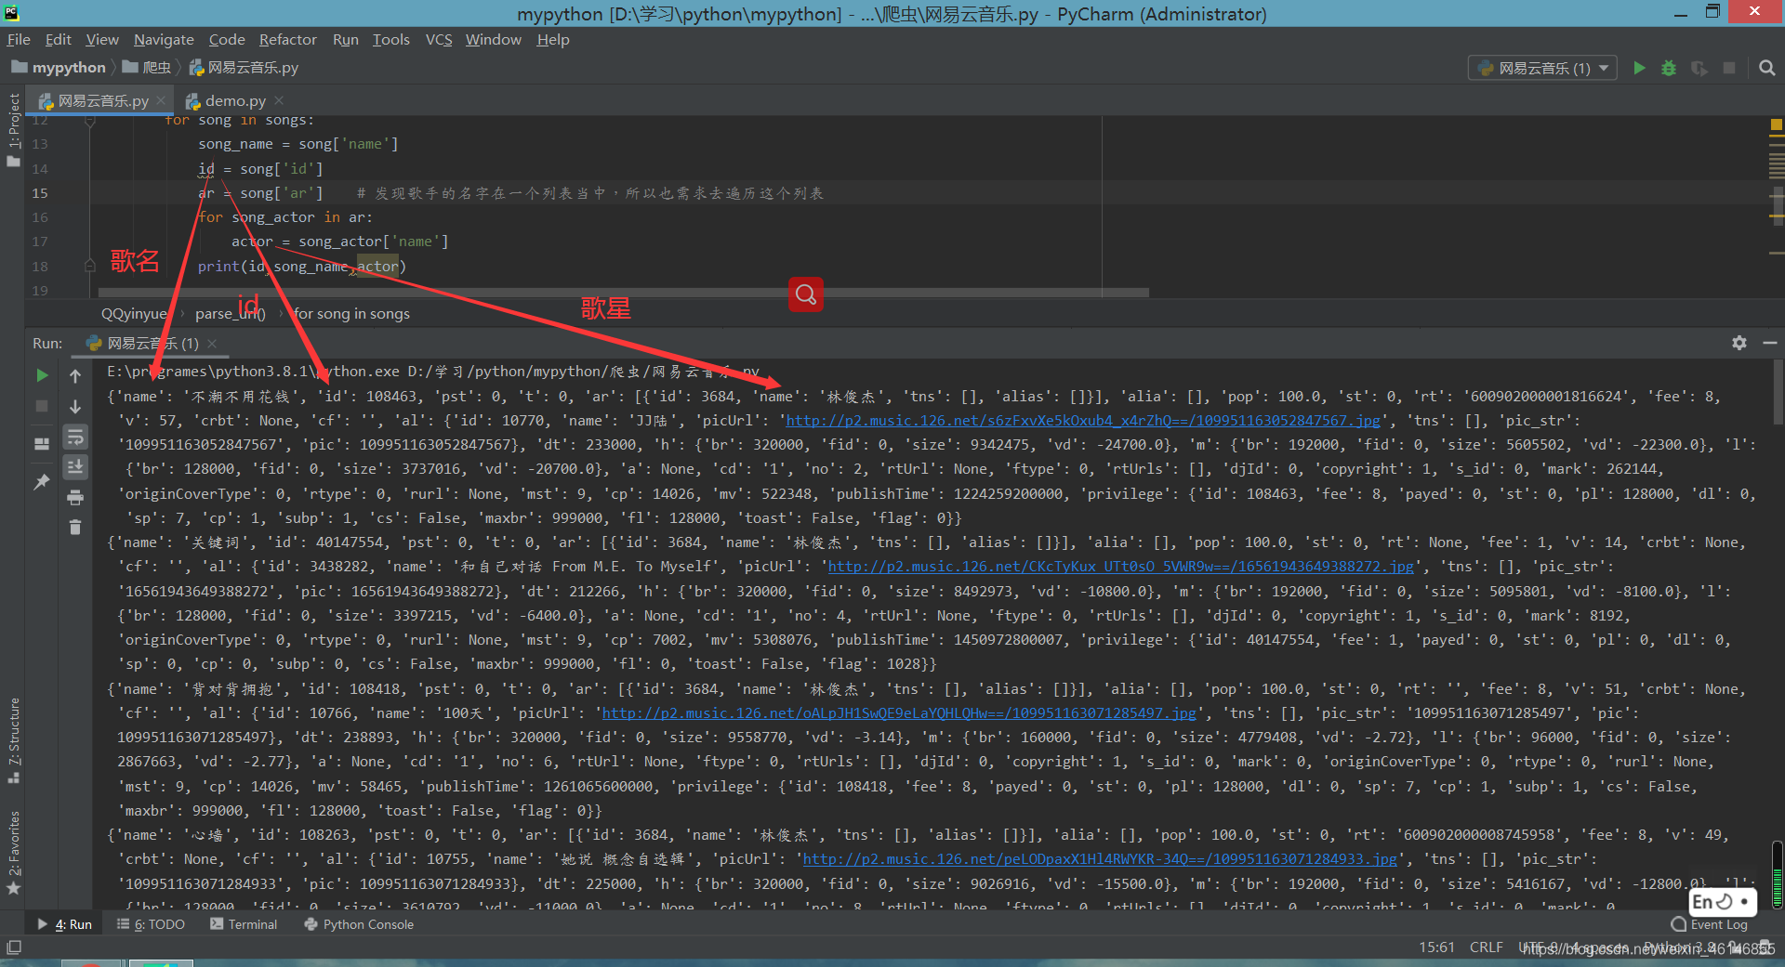Open the Structure tool window
1785x967 pixels.
point(13,739)
